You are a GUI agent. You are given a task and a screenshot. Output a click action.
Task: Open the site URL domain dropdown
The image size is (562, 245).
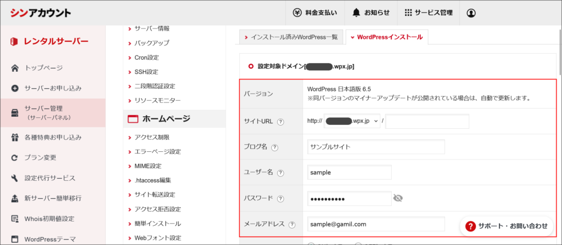[x=352, y=121]
